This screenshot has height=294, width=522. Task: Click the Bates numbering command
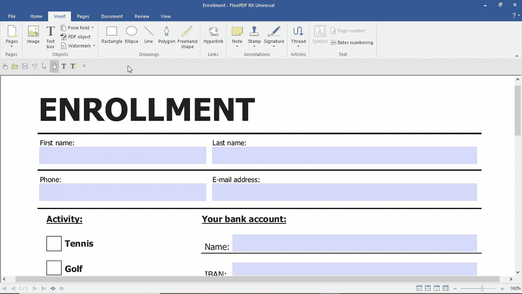coord(351,43)
